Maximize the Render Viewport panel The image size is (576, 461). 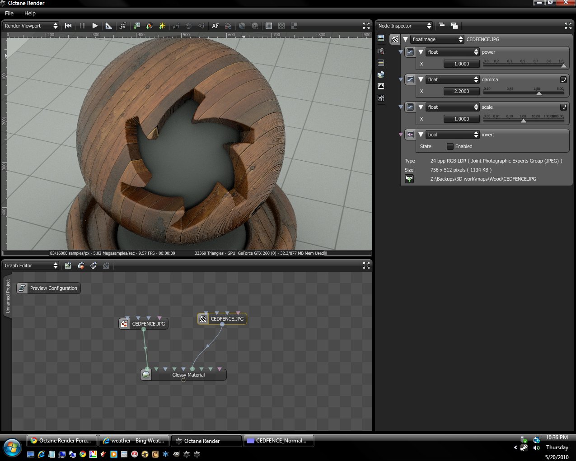(366, 26)
